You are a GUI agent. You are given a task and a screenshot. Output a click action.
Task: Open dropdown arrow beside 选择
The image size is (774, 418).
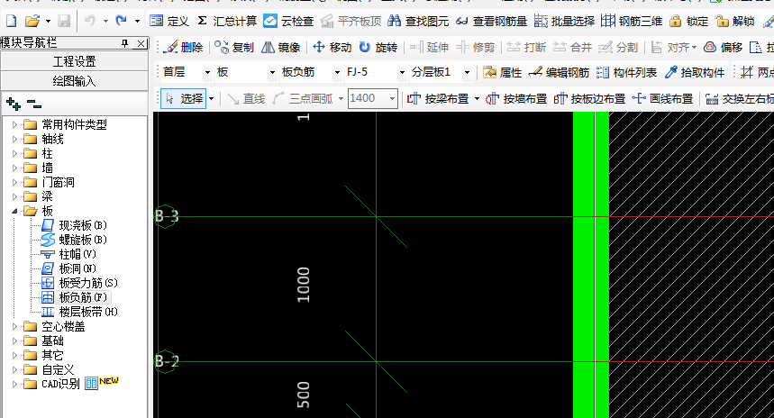[x=211, y=99]
